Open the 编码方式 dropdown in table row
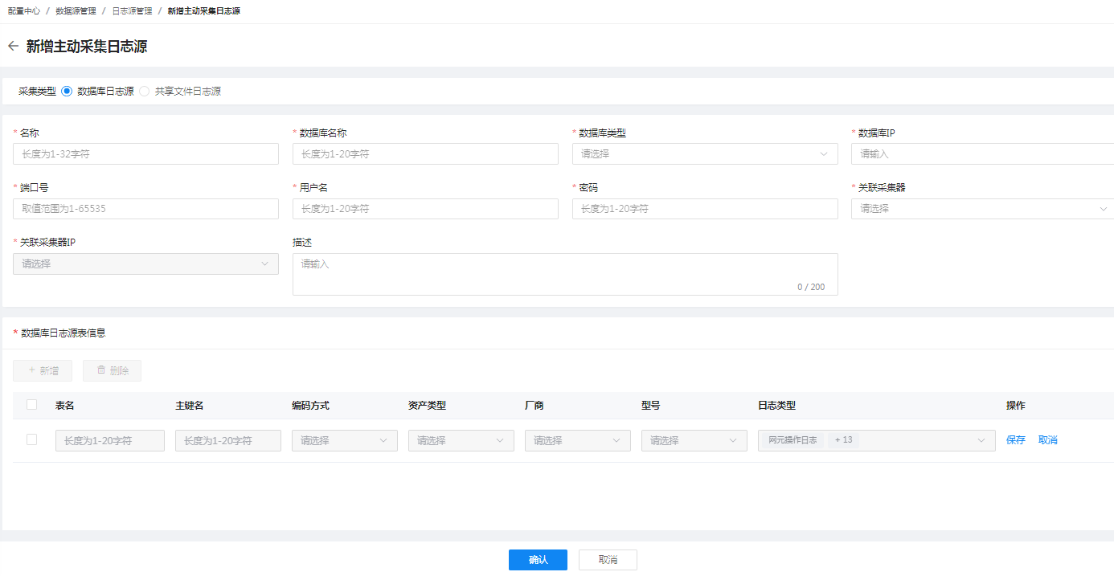Screen dimensions: 1114x576 [x=345, y=440]
